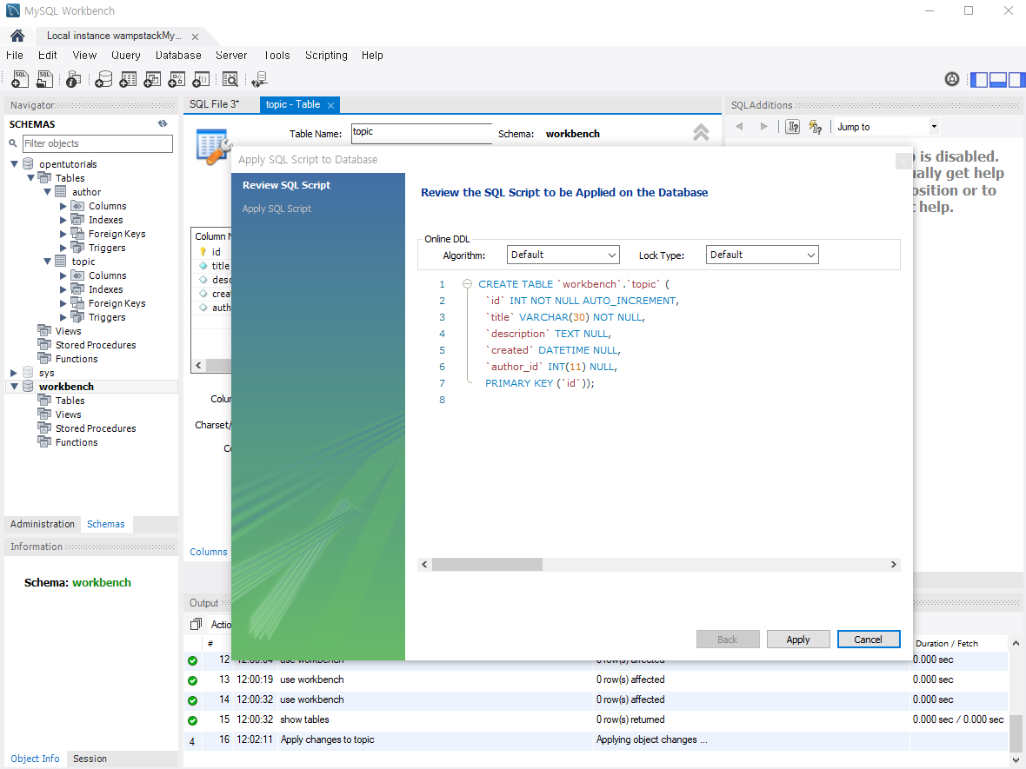
Task: Create a new SQL tab toolbar icon
Action: click(x=20, y=79)
